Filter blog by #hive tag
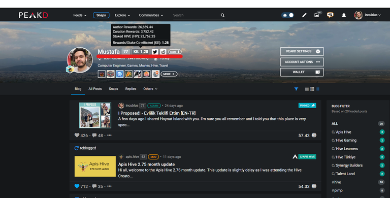Image resolution: width=390 pixels, height=198 pixels. [357, 182]
